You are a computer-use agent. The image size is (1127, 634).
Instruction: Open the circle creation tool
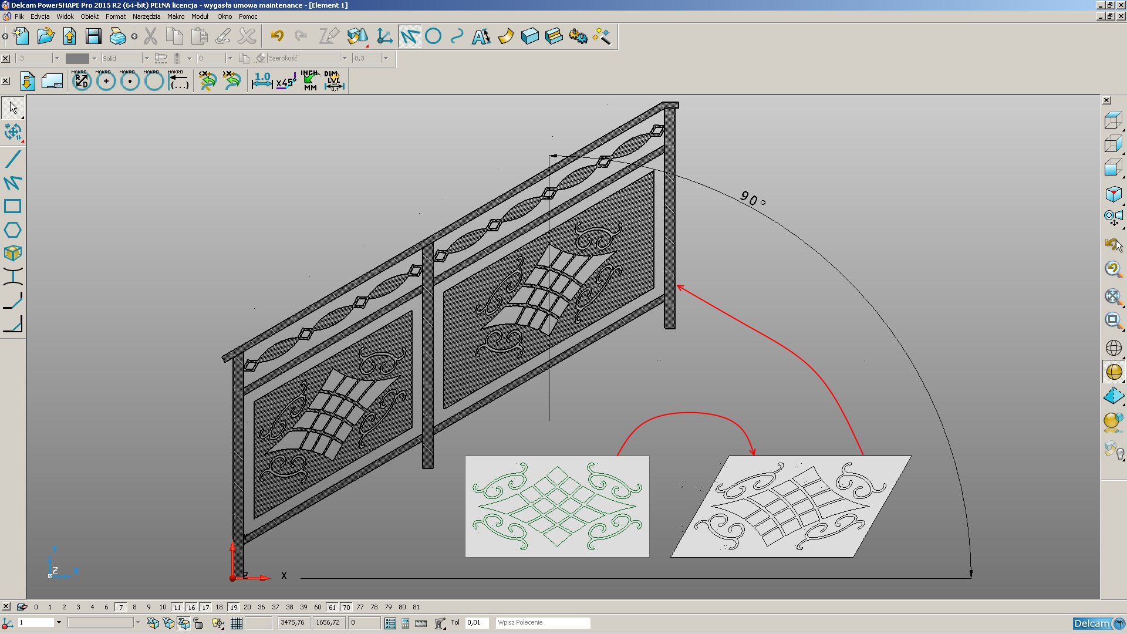(x=433, y=36)
